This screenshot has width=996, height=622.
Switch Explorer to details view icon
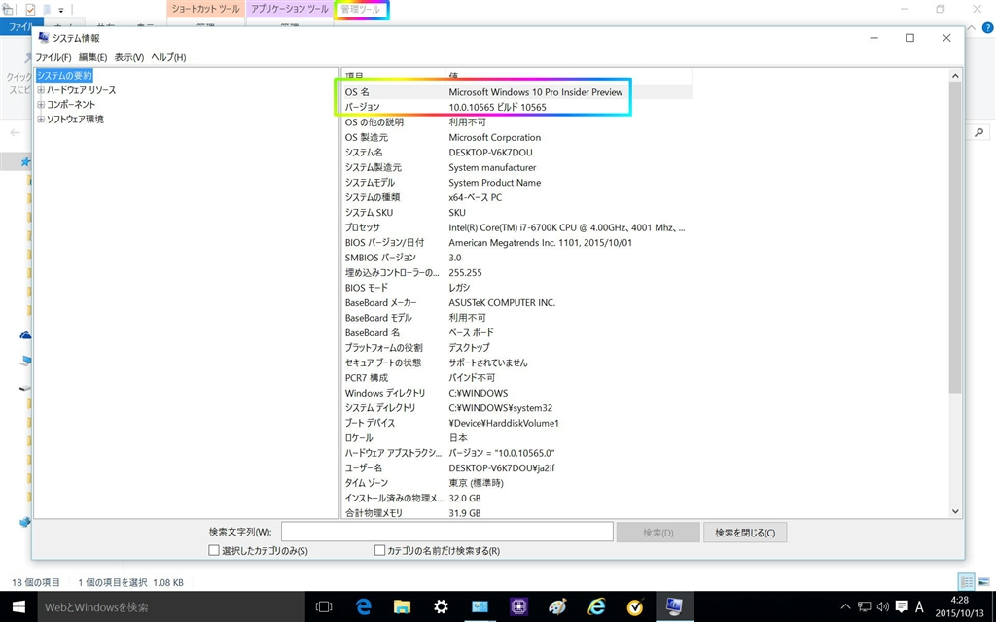pos(966,581)
